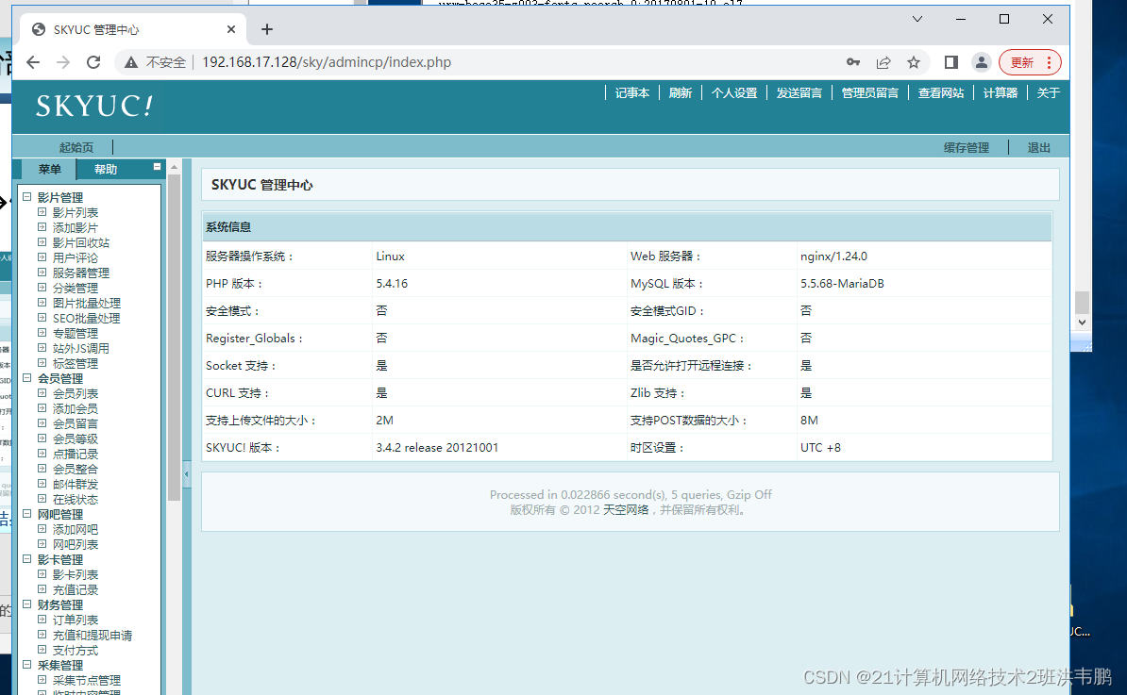Toggle the sidebar collapse splitter arrow
The height and width of the screenshot is (695, 1127).
186,473
